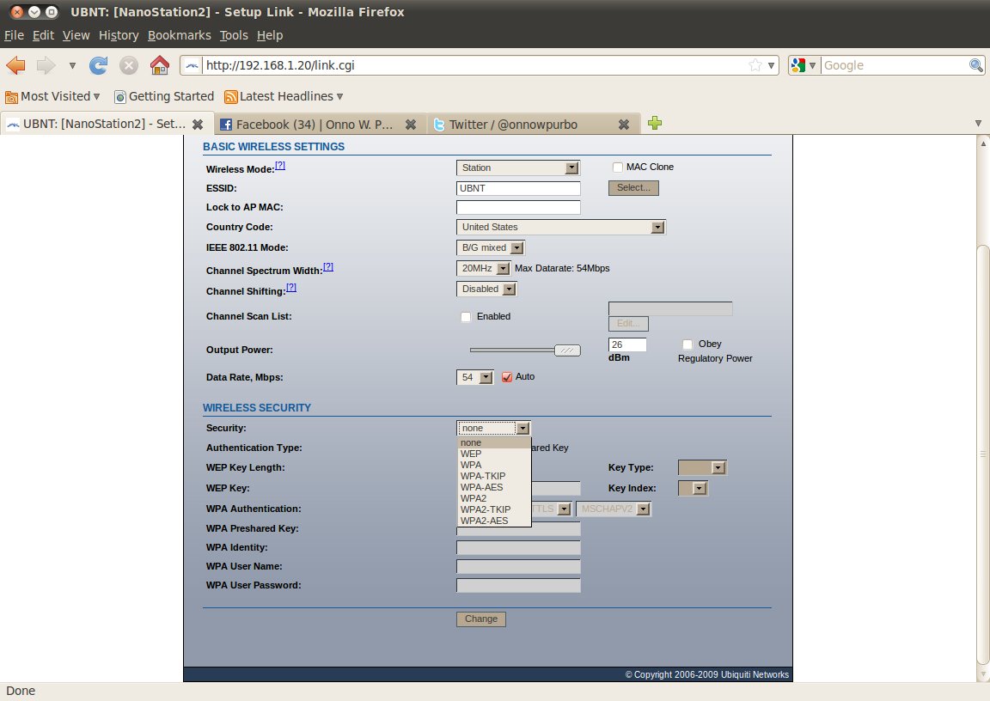This screenshot has height=701, width=990.
Task: Tick the Channel Scan List Enabled checkbox
Action: point(466,317)
